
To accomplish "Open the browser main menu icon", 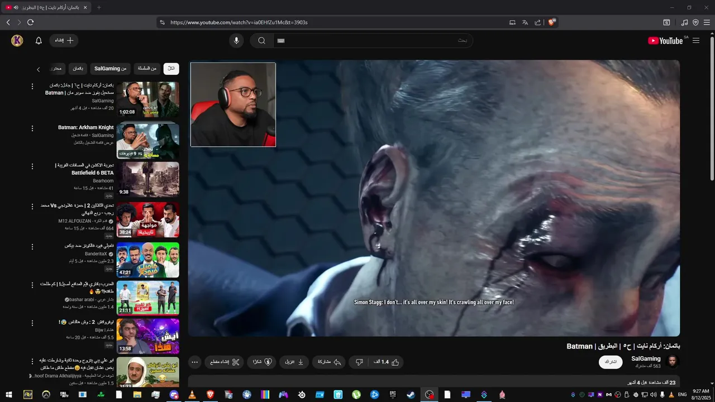I will 707,22.
